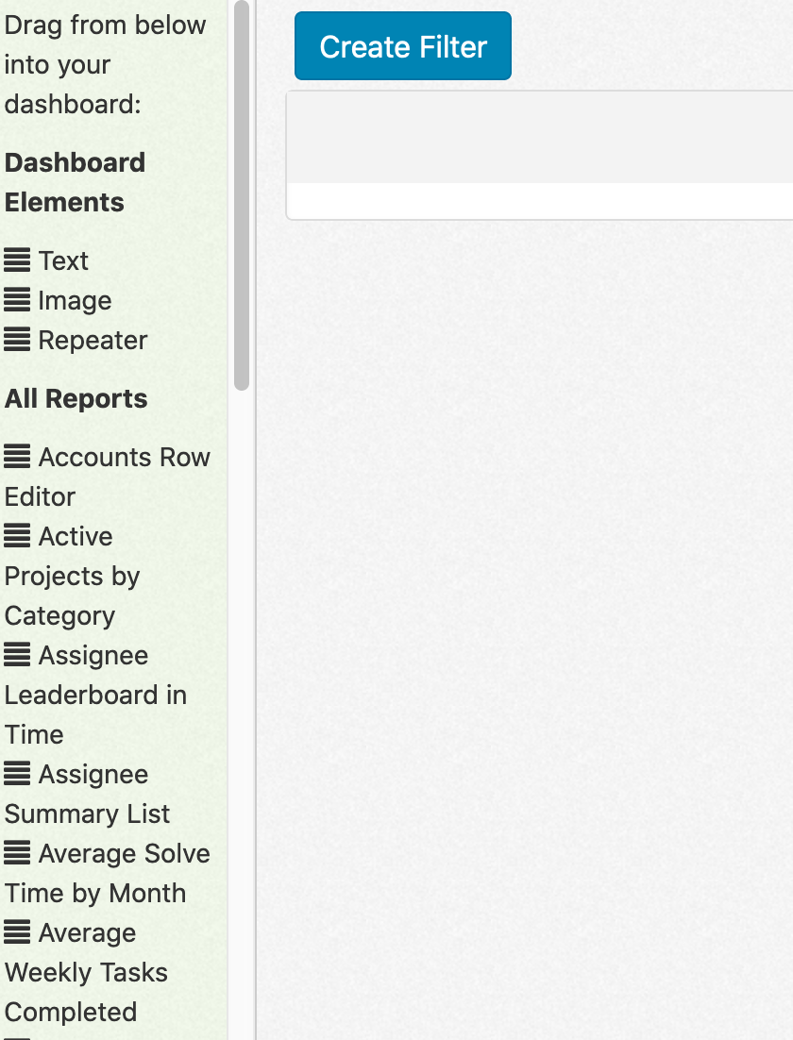Click the drag handle icon beside Repeater
The width and height of the screenshot is (793, 1040).
pyautogui.click(x=17, y=341)
